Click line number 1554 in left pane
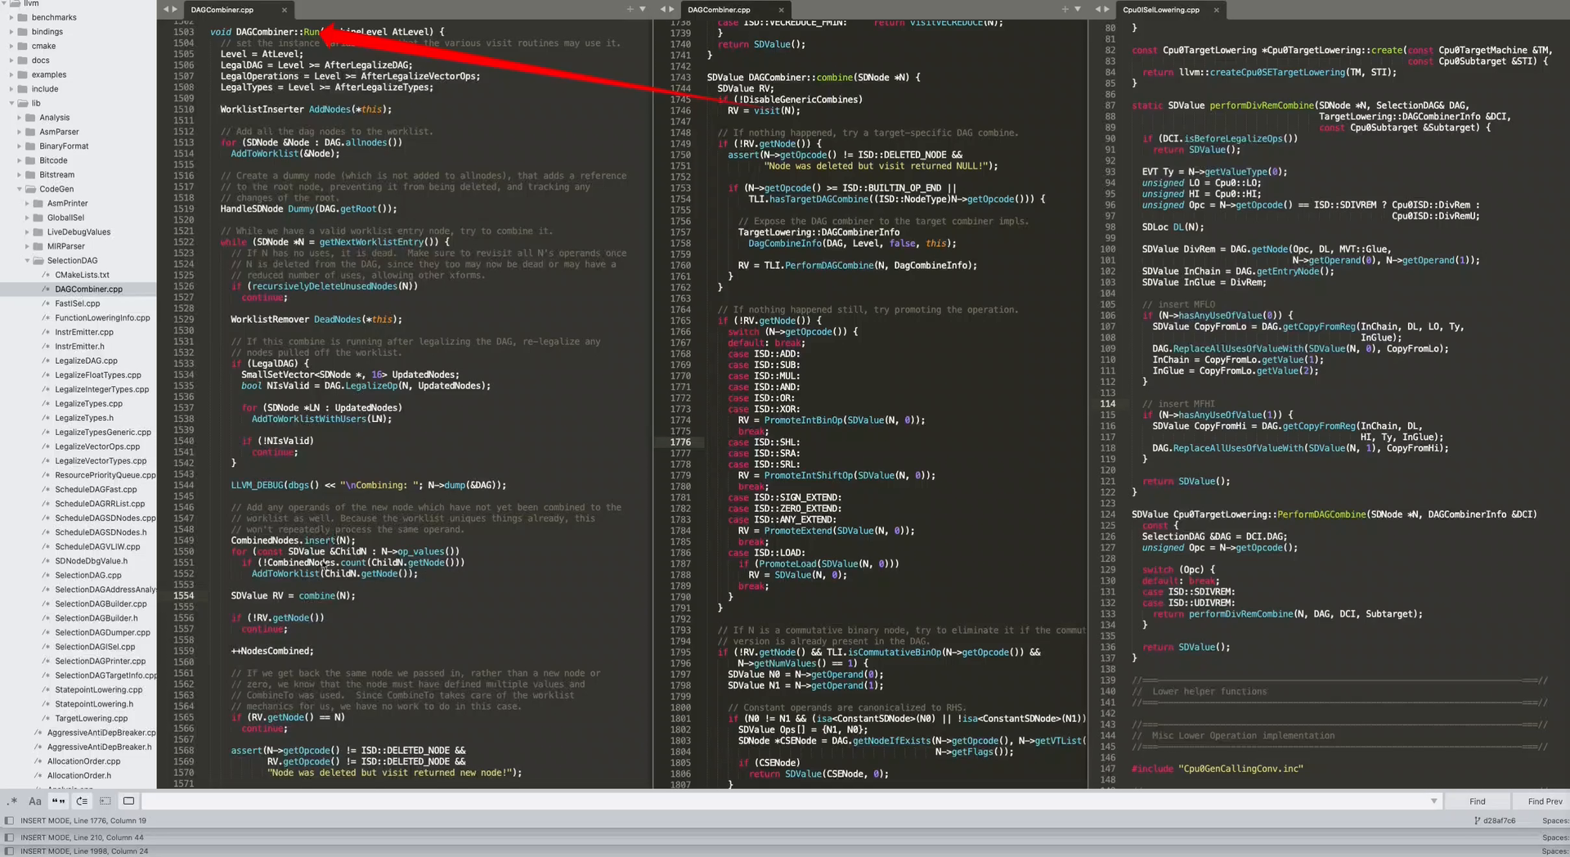Viewport: 1570px width, 857px height. [x=183, y=595]
